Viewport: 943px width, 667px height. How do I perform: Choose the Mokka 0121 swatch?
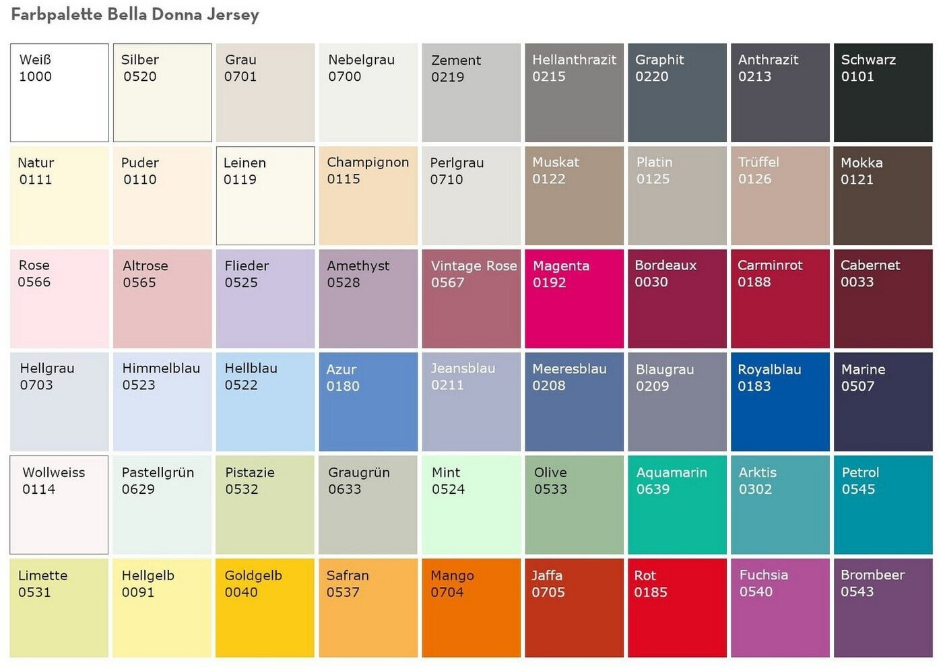click(883, 196)
